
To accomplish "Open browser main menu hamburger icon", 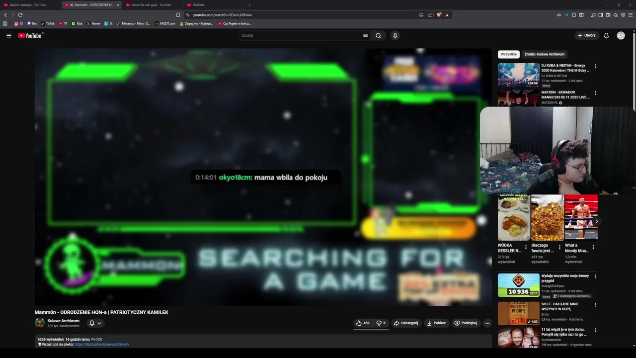I will [x=631, y=15].
